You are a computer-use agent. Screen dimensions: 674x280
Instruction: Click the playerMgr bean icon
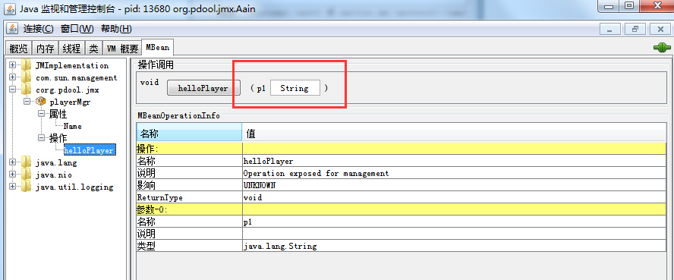(41, 102)
